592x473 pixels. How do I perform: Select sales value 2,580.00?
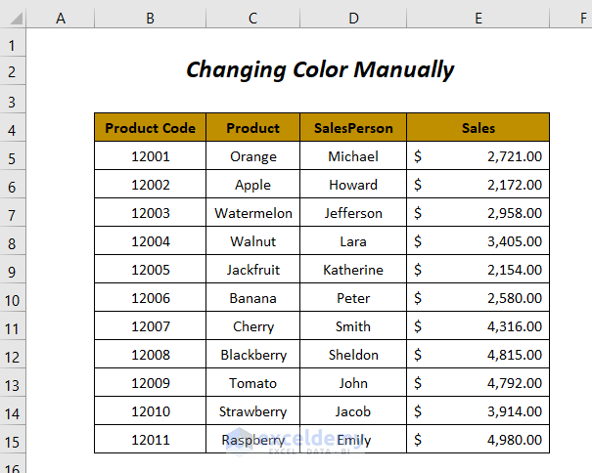478,297
